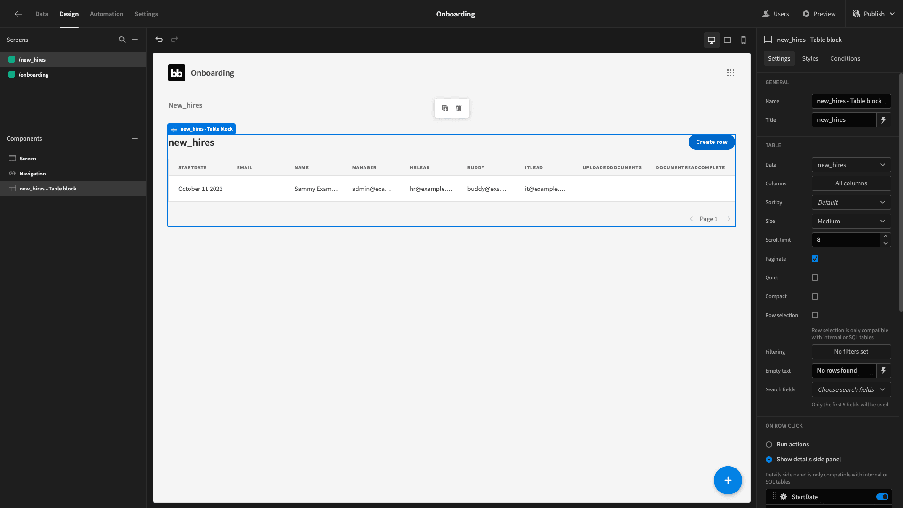The width and height of the screenshot is (903, 508).
Task: Click the Name input field
Action: click(x=851, y=101)
